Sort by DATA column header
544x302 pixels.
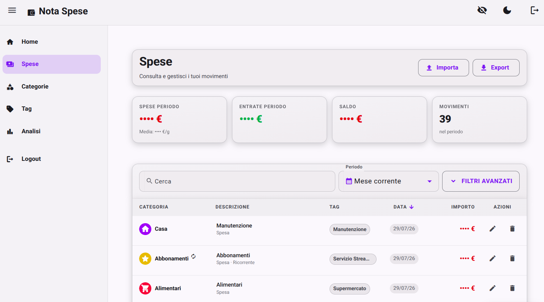(x=403, y=207)
